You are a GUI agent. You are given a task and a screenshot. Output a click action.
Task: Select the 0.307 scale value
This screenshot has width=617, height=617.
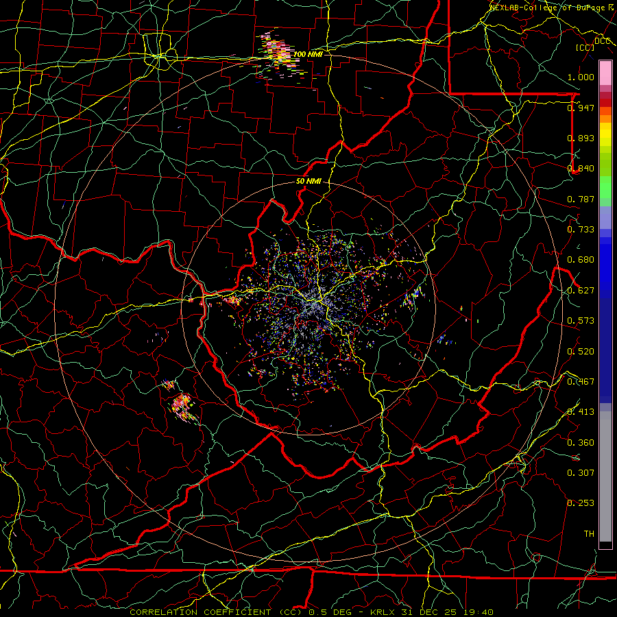coord(581,473)
